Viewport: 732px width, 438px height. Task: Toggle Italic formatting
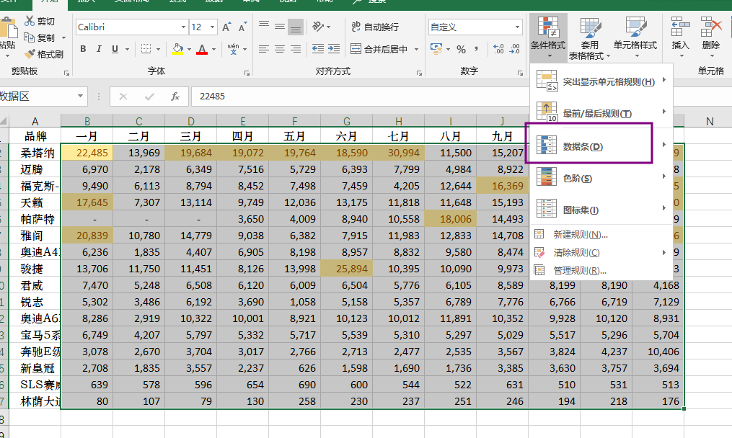pos(99,49)
